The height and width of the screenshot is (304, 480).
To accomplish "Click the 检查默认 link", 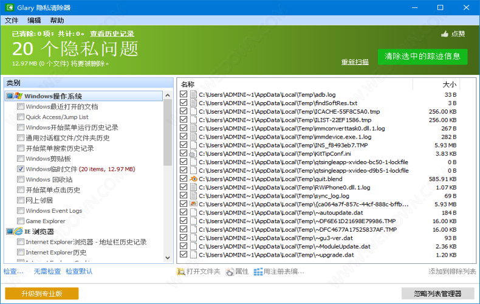I will (79, 272).
